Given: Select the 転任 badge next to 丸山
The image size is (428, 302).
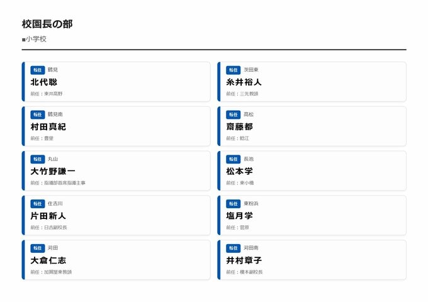Looking at the screenshot, I should coord(38,159).
